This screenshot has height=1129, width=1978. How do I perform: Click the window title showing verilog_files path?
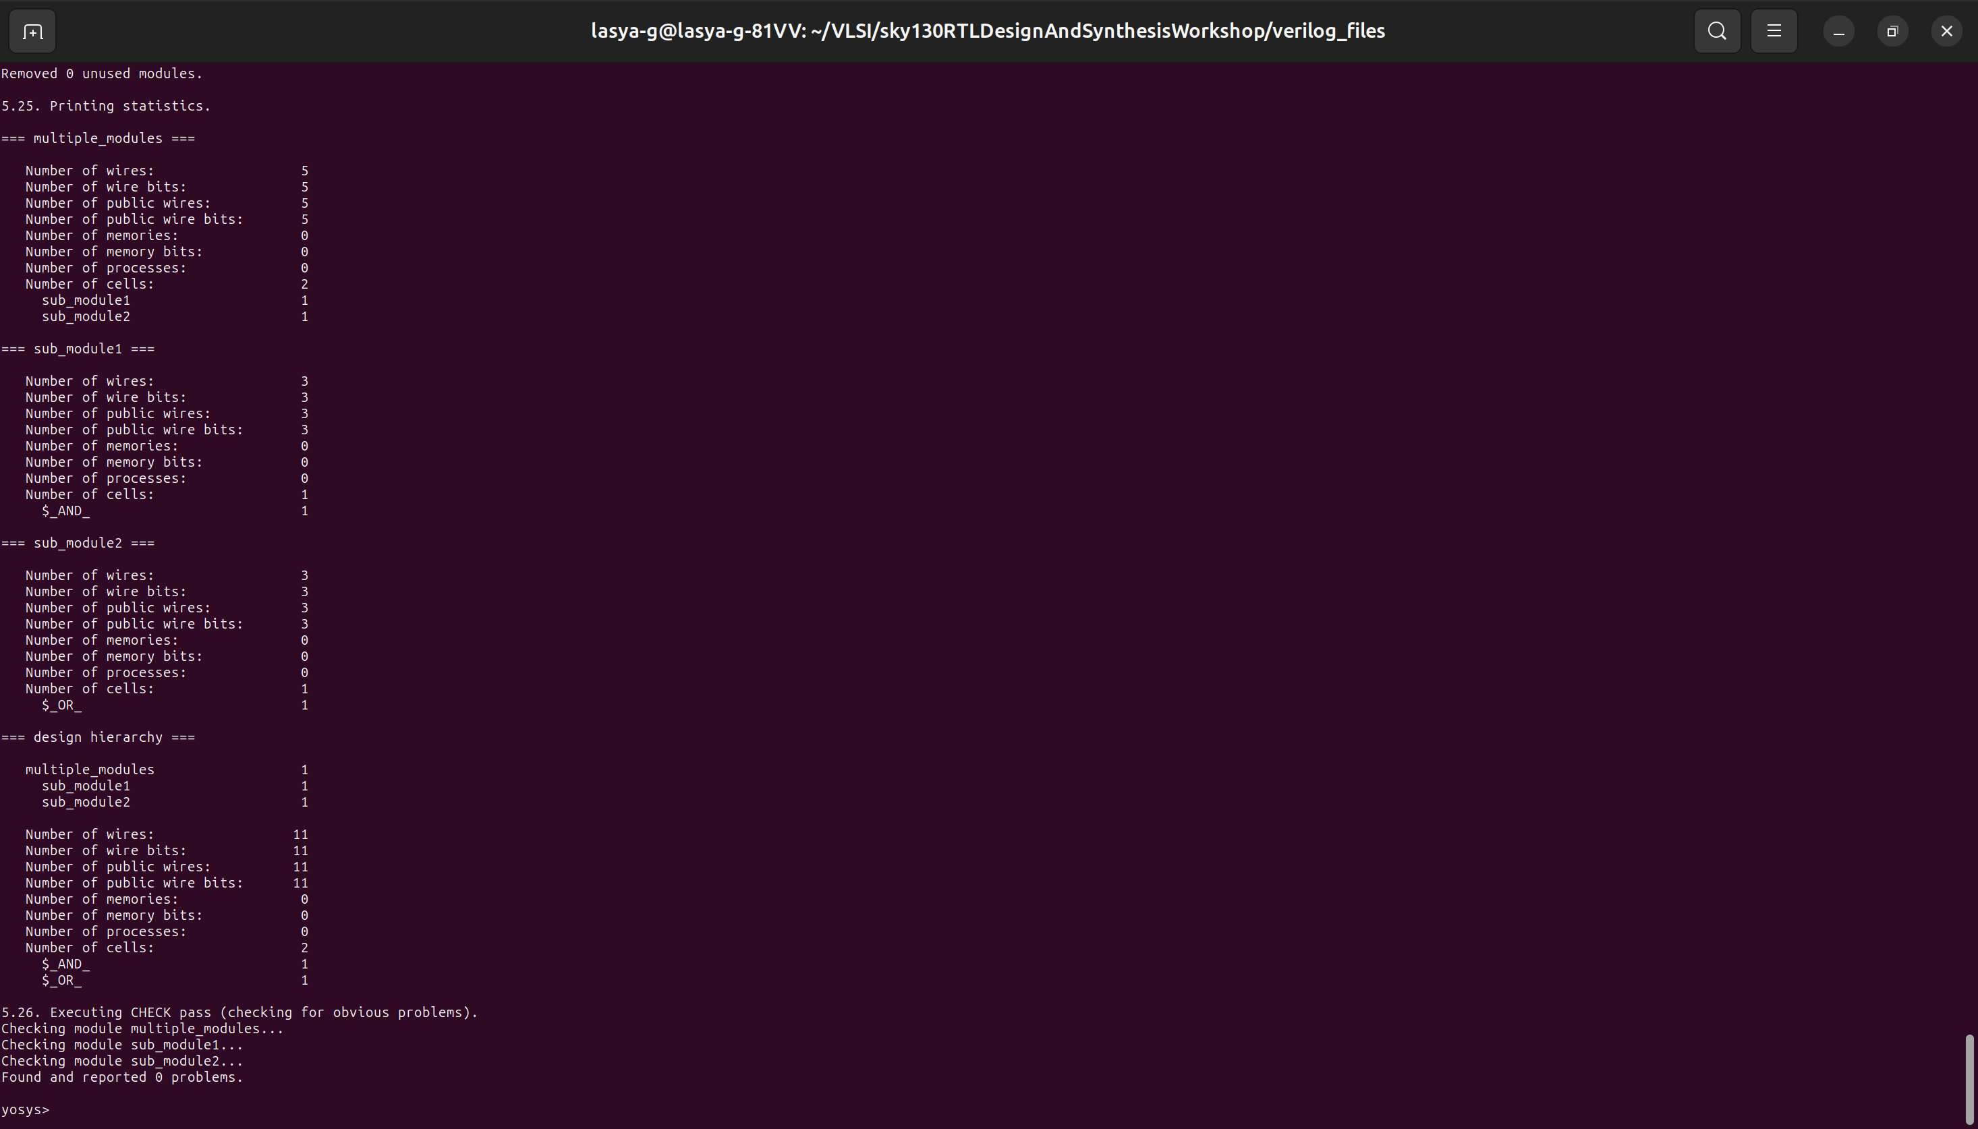point(988,30)
